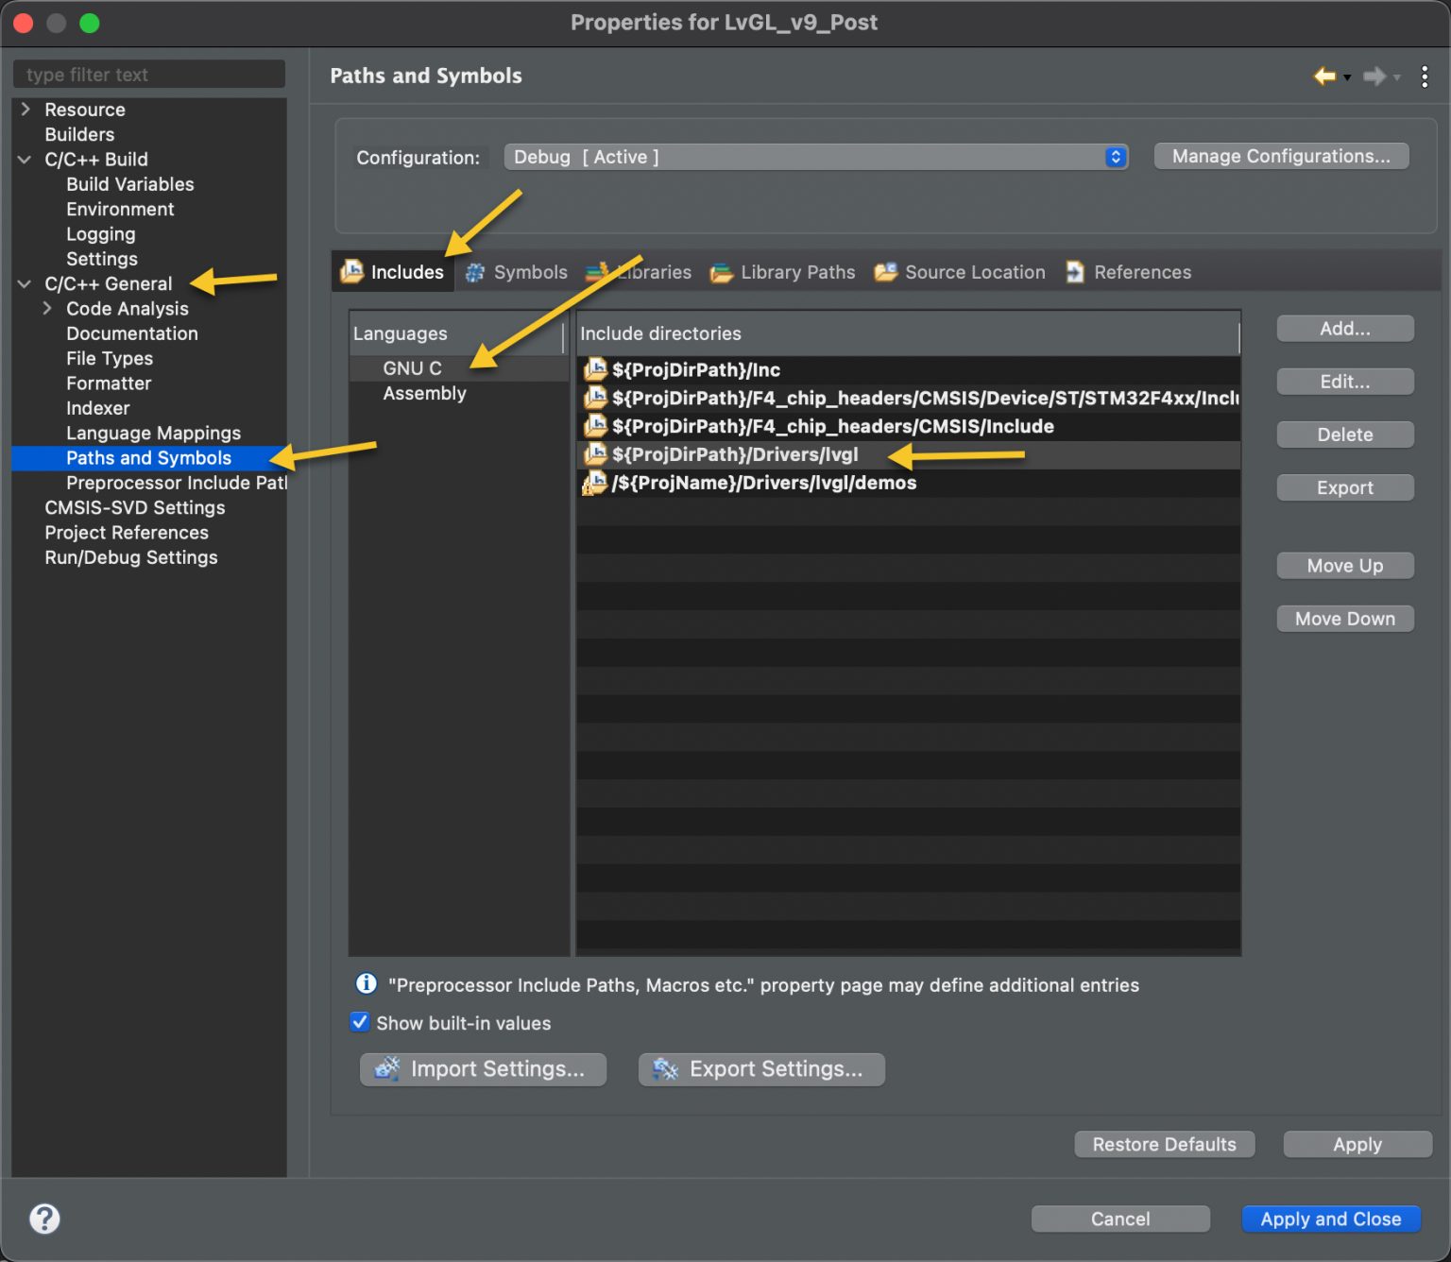This screenshot has width=1451, height=1262.
Task: Open the view menu via three-dot icon
Action: pos(1425,77)
